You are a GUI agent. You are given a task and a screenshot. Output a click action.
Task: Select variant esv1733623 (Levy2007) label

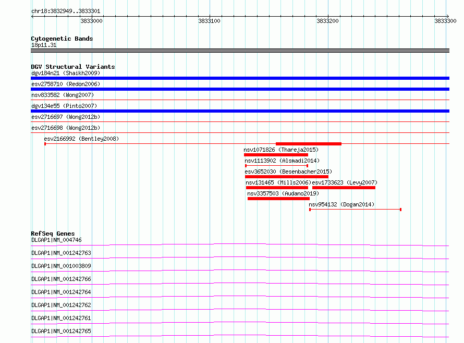pos(345,182)
